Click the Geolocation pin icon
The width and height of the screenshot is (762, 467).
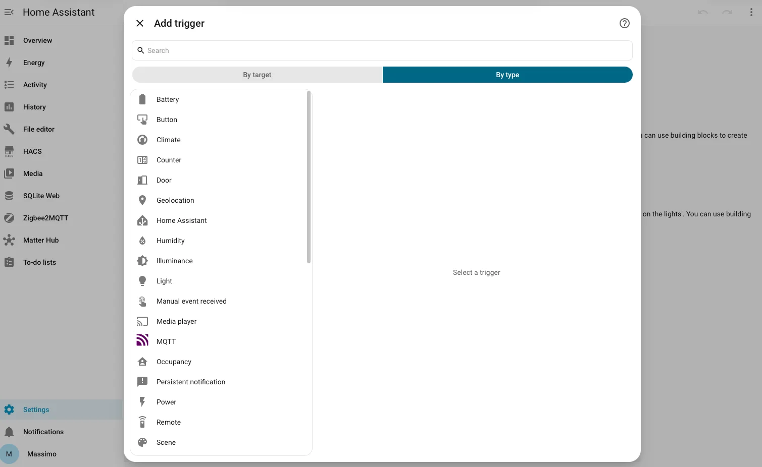(x=142, y=200)
